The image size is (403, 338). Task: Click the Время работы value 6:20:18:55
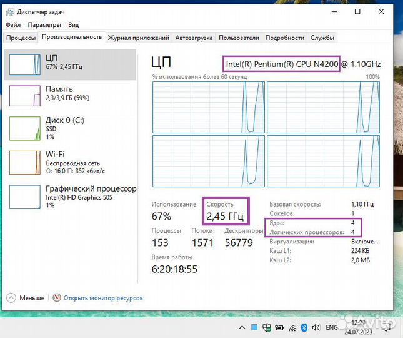tap(174, 269)
